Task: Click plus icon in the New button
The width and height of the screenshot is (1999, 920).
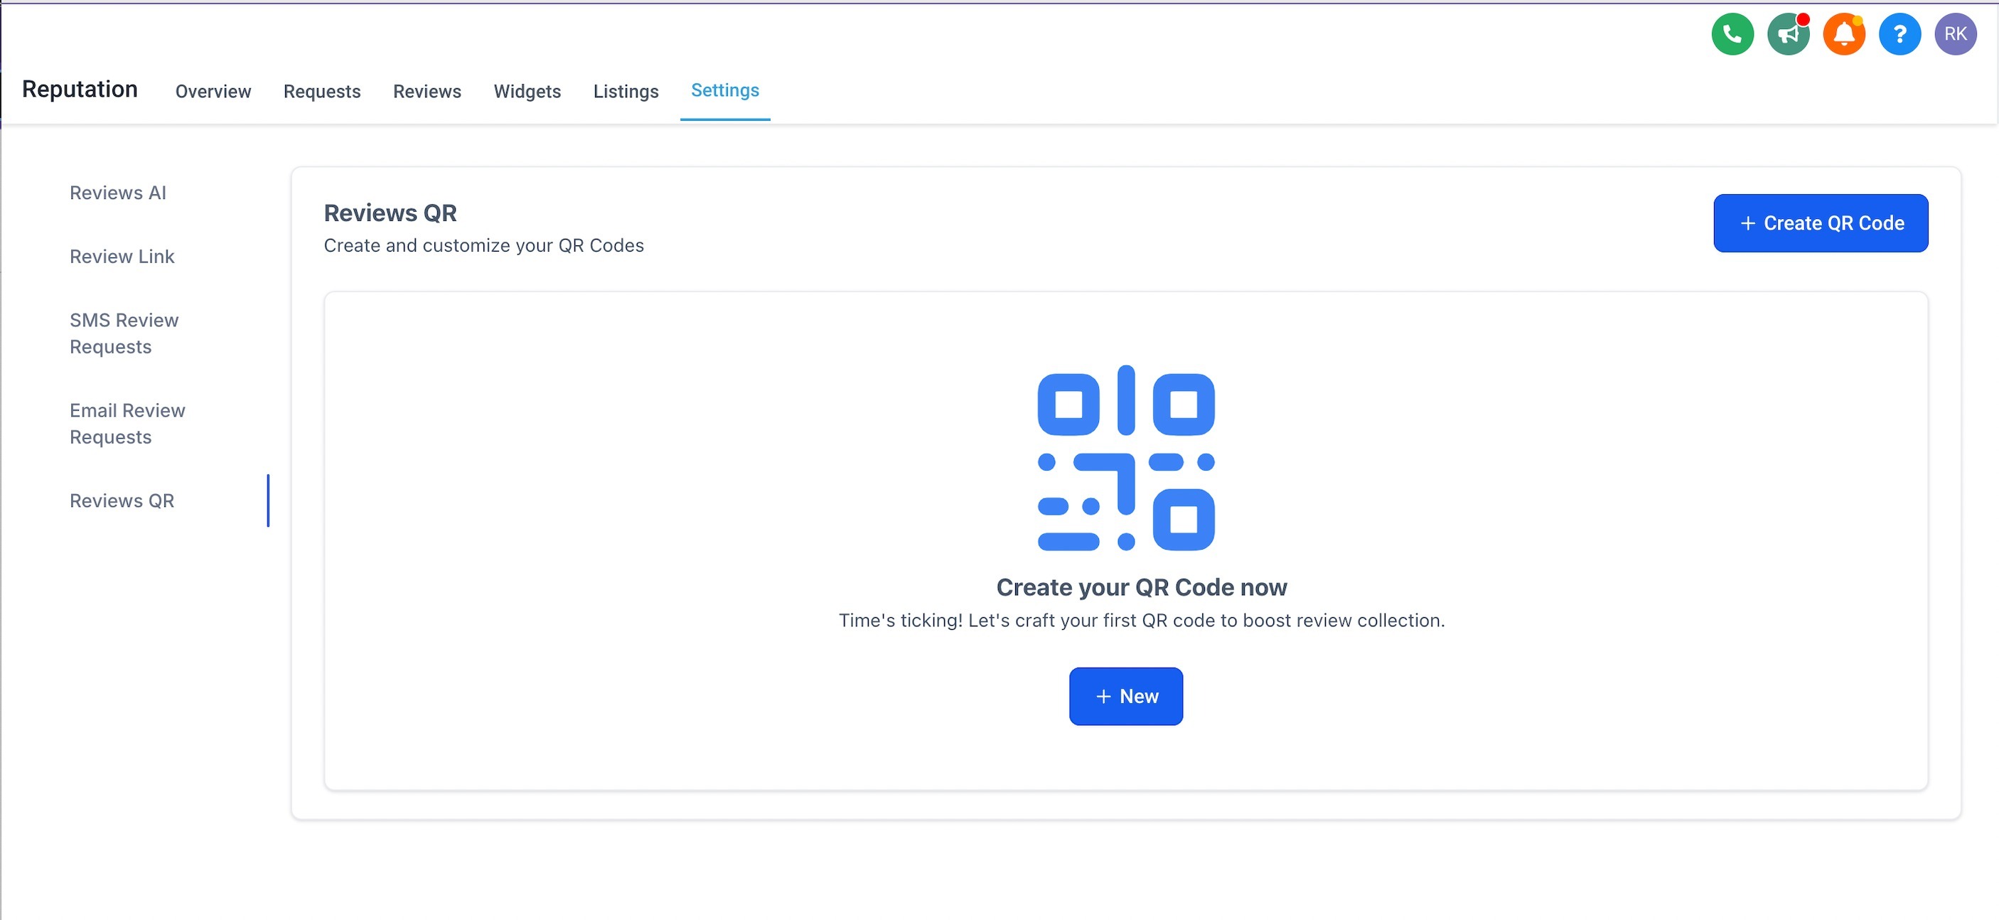Action: [1103, 697]
